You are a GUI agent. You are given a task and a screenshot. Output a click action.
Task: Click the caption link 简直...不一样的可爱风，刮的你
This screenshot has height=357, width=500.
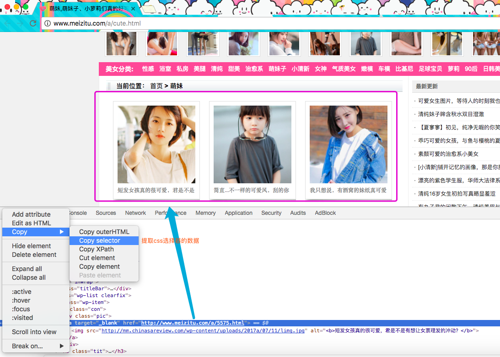click(252, 190)
